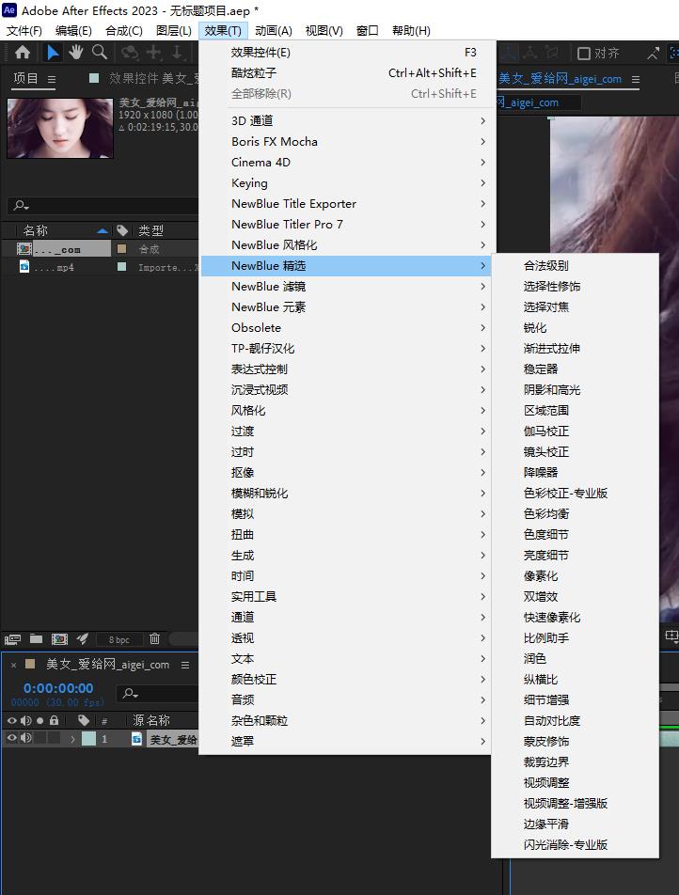Click the composition icon of ..._com item
Viewport: 679px width, 895px height.
coord(24,249)
